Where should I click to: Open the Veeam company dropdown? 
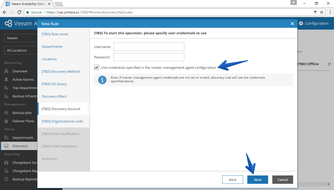tap(21, 38)
